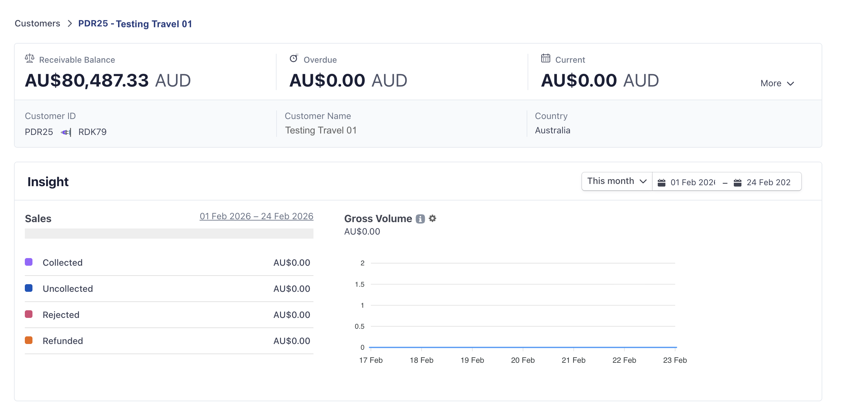The height and width of the screenshot is (407, 842).
Task: Expand the More details chevron
Action: tap(790, 84)
